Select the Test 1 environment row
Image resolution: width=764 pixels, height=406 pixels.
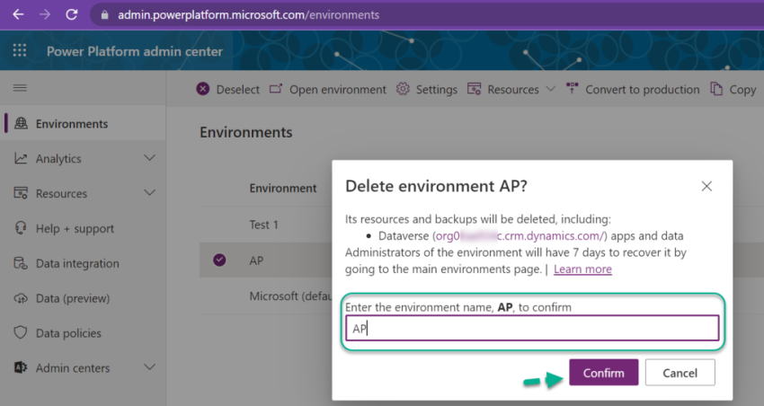click(263, 225)
